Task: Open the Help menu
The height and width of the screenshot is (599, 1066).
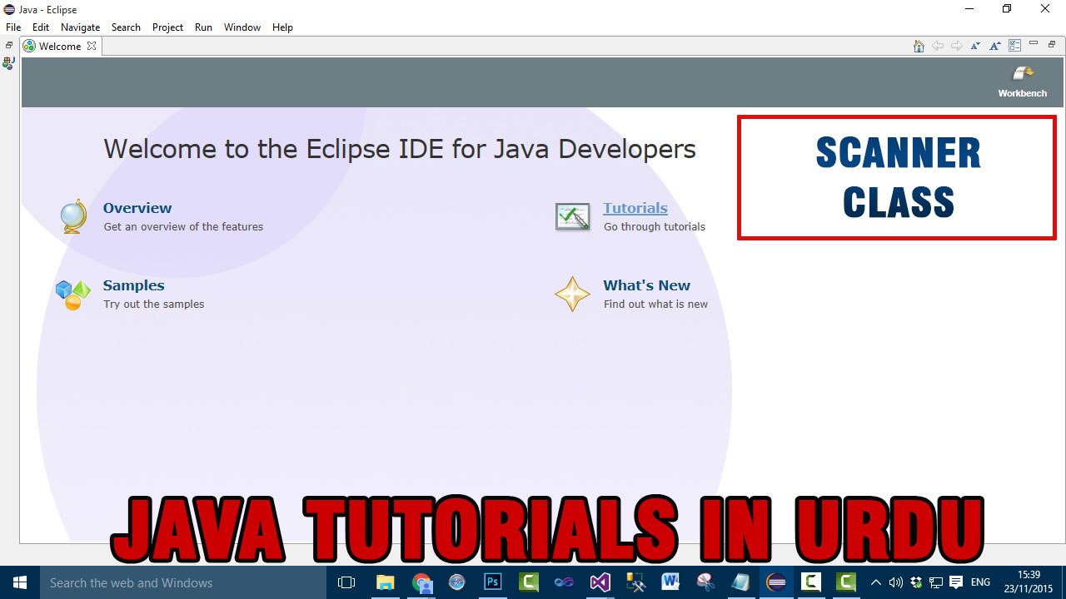Action: tap(283, 27)
